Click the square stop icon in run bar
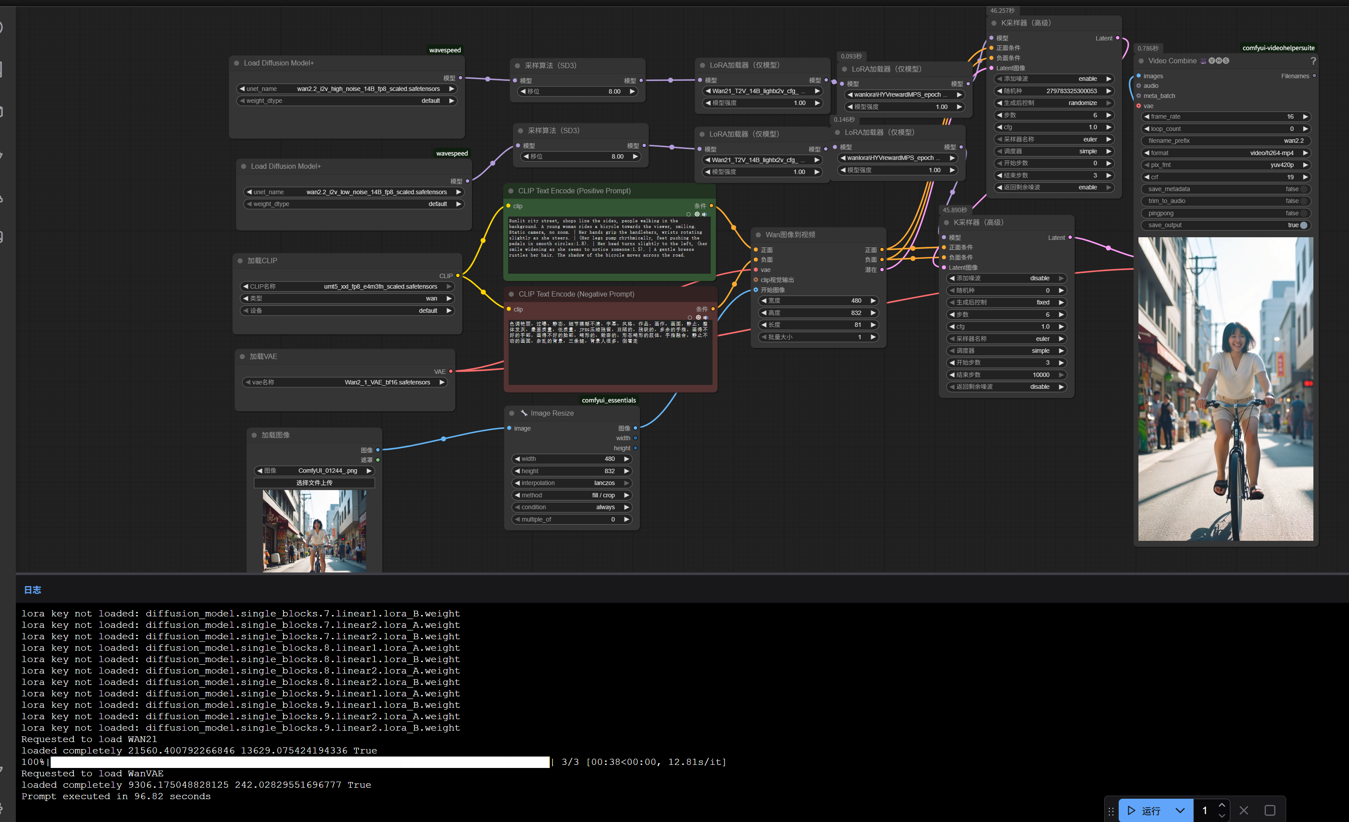 point(1269,811)
